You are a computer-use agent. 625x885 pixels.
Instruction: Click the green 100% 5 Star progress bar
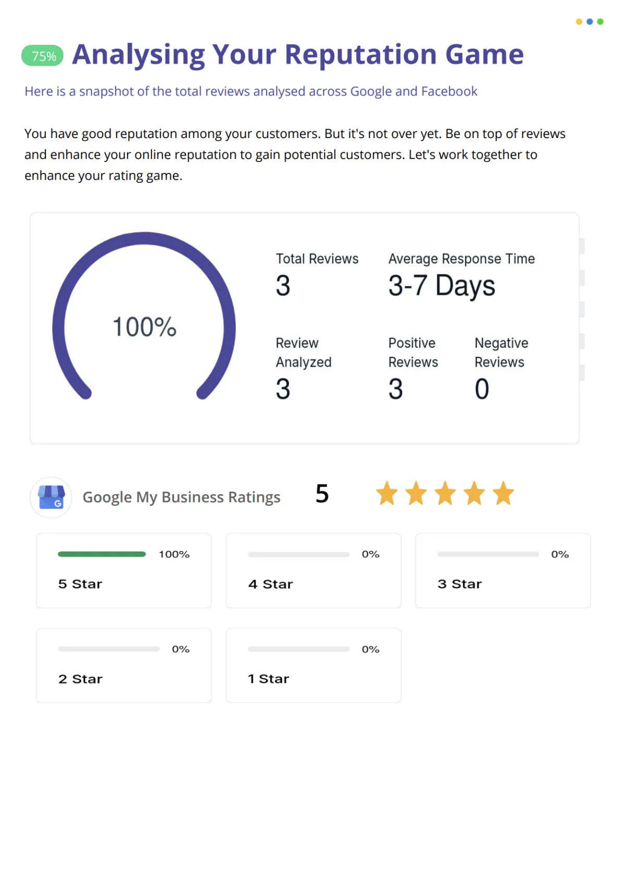coord(102,554)
